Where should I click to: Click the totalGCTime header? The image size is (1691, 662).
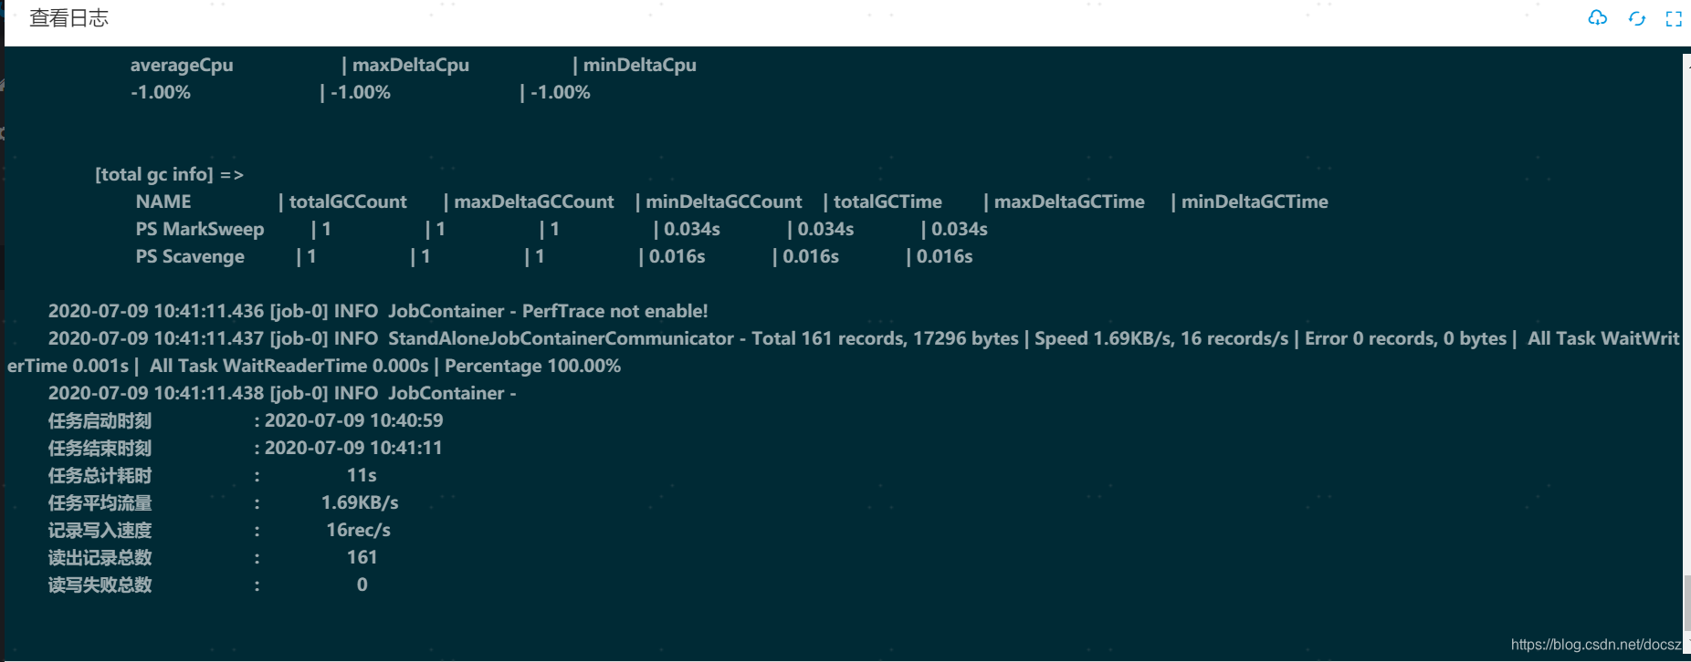tap(888, 202)
